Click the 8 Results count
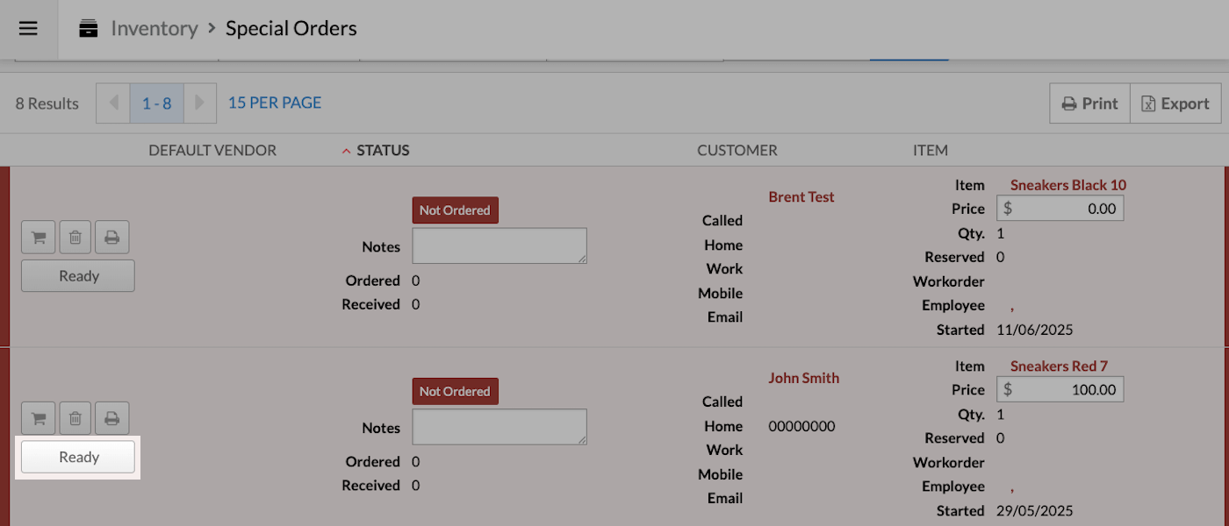 [x=47, y=103]
